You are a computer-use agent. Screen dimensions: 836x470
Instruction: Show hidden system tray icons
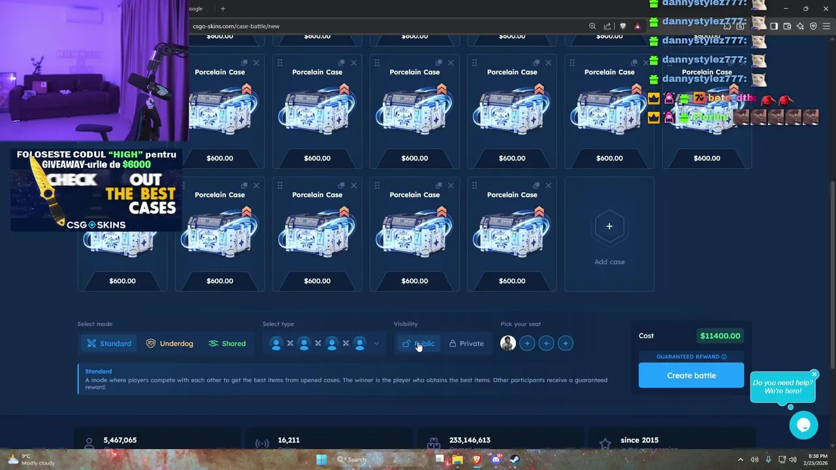(741, 460)
